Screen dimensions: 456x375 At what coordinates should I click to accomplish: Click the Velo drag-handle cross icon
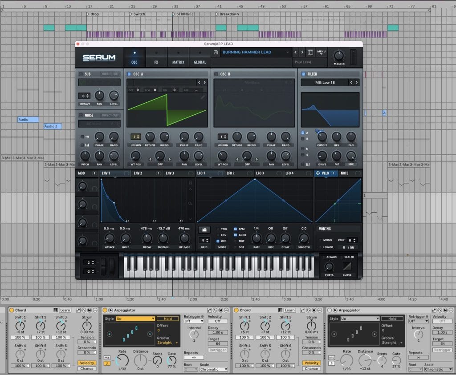coord(318,173)
